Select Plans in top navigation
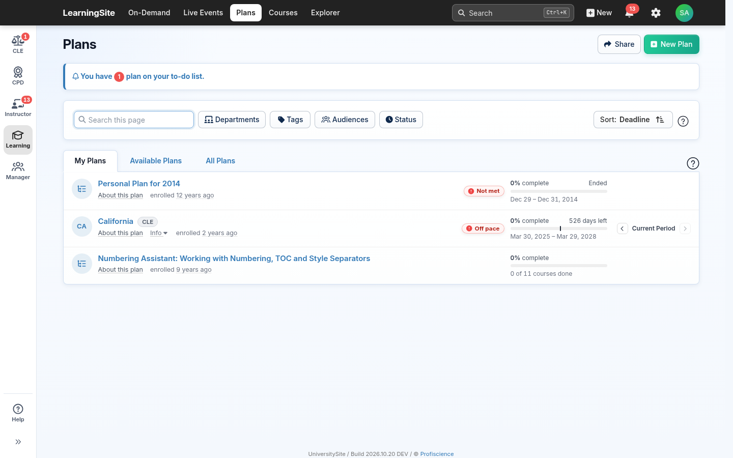 (246, 13)
